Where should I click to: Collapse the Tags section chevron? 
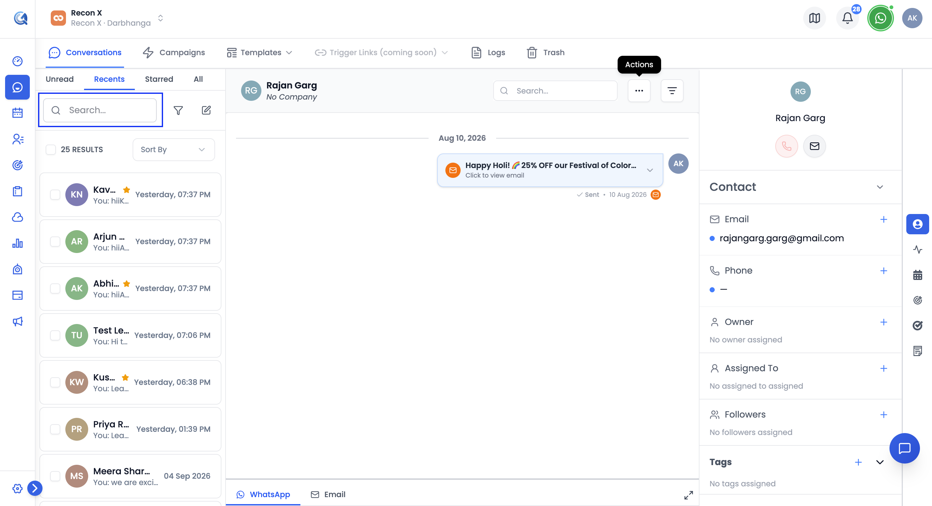[x=880, y=462]
